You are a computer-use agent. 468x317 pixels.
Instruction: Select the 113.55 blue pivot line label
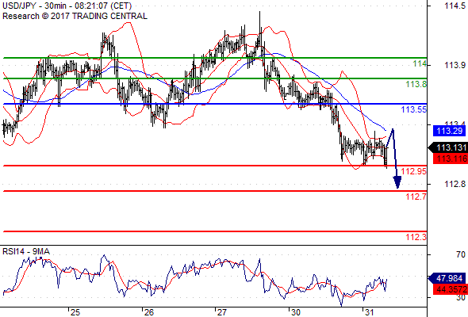pos(414,109)
